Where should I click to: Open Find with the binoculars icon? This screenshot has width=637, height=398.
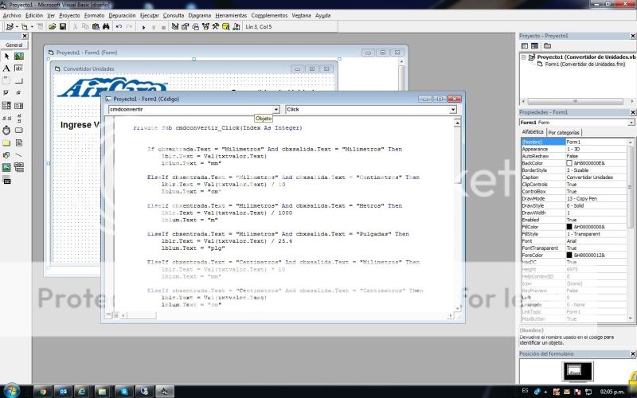[x=106, y=27]
